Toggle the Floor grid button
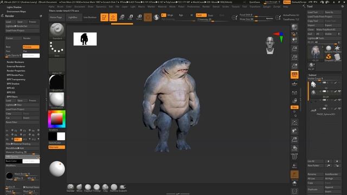 coord(294,83)
